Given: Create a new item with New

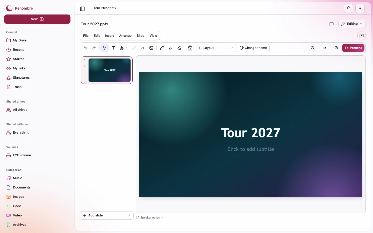Looking at the screenshot, I should click(37, 19).
